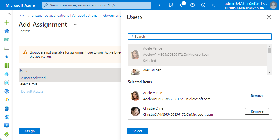279x140 pixels.
Task: Click in the Users search field
Action: click(200, 36)
